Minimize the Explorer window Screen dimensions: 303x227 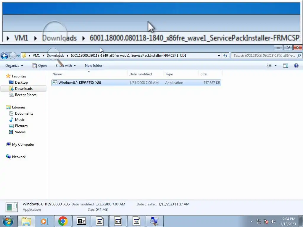click(x=278, y=48)
